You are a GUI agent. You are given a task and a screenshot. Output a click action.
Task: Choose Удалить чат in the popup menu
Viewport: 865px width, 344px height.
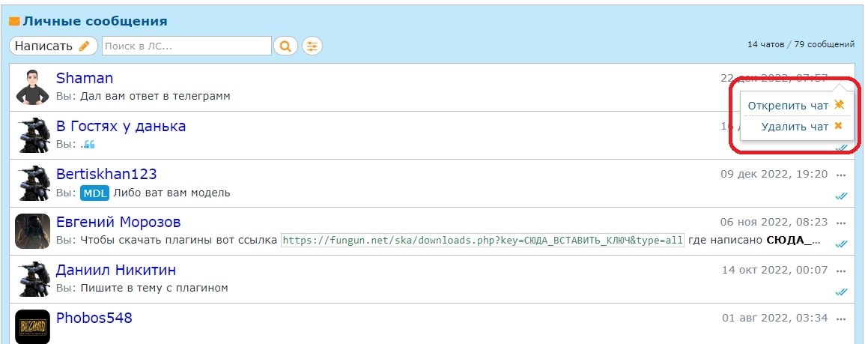coord(795,127)
